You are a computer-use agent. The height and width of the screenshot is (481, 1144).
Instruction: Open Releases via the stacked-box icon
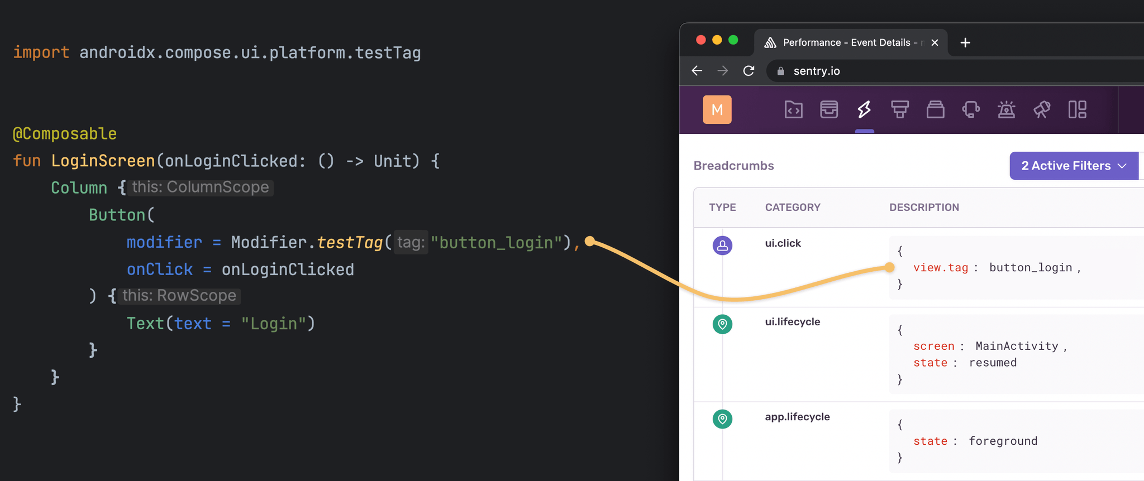(935, 110)
